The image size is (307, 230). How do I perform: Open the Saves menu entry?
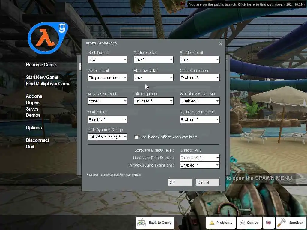point(32,109)
